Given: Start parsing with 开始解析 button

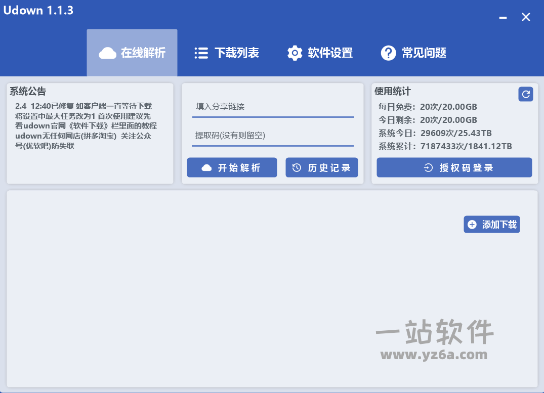Looking at the screenshot, I should point(232,167).
